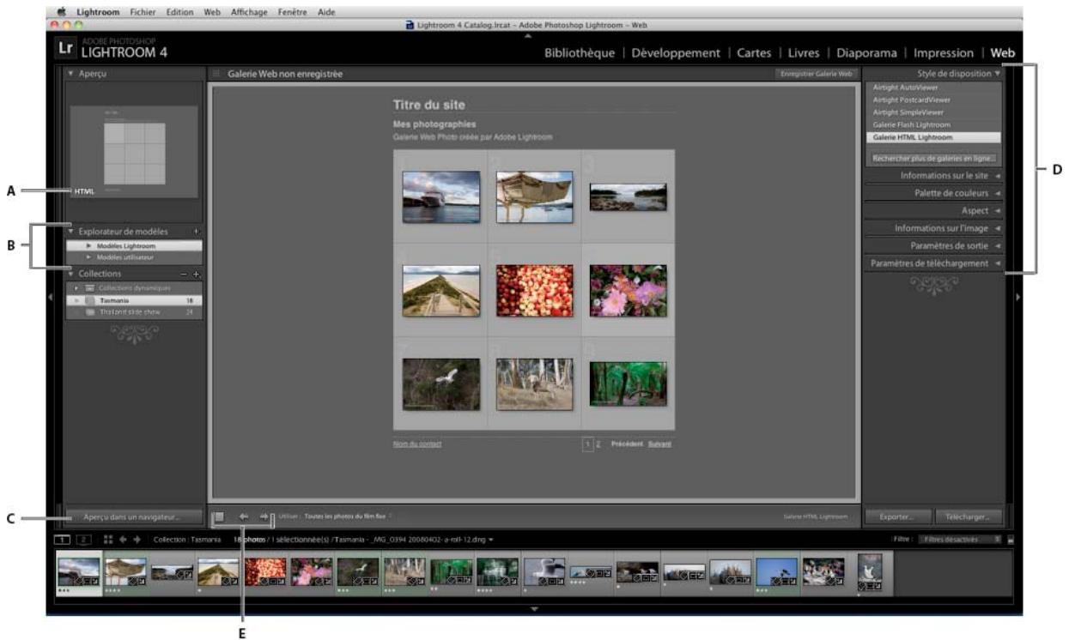Add a new template with plus icon
The height and width of the screenshot is (640, 1069).
click(x=197, y=232)
